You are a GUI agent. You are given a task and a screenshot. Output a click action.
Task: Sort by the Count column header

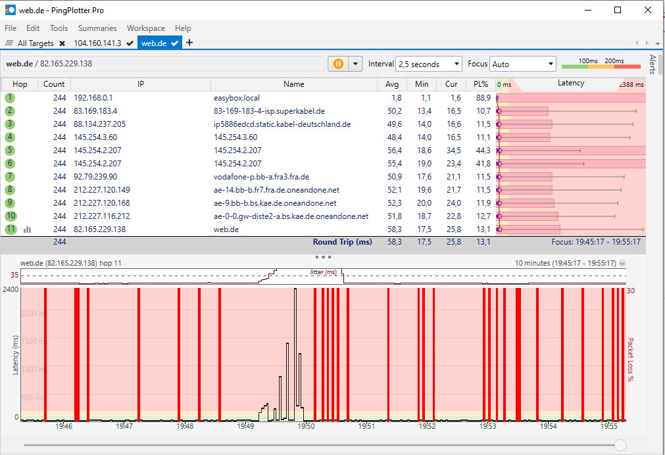click(54, 84)
